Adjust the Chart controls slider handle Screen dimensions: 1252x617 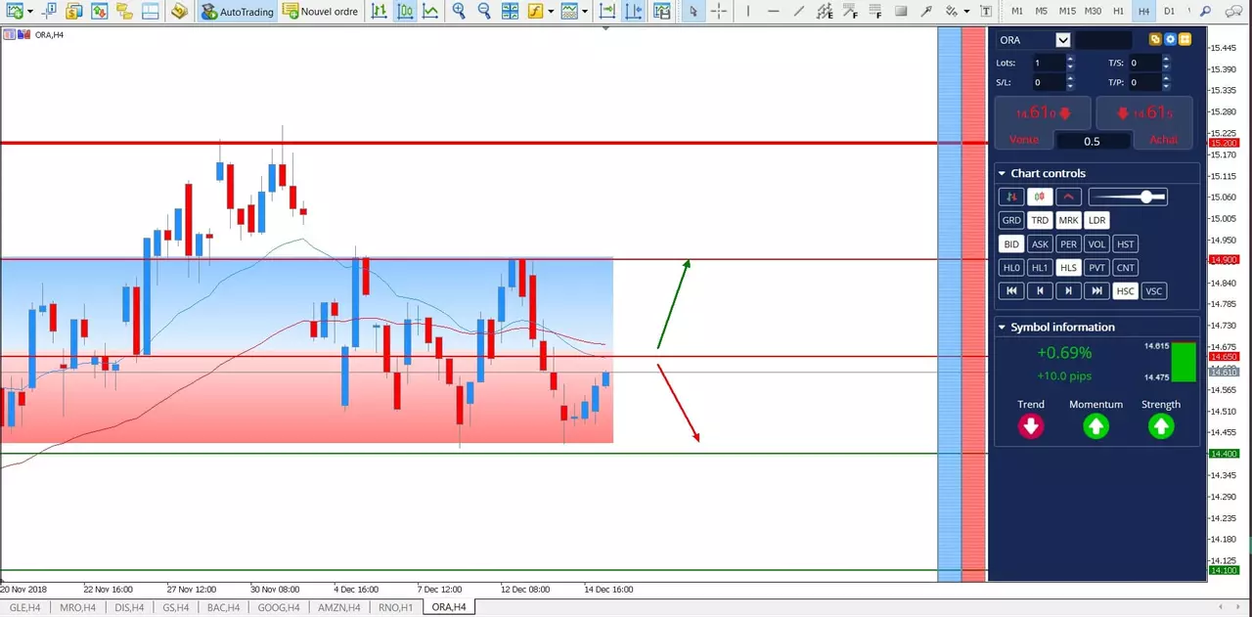1145,198
